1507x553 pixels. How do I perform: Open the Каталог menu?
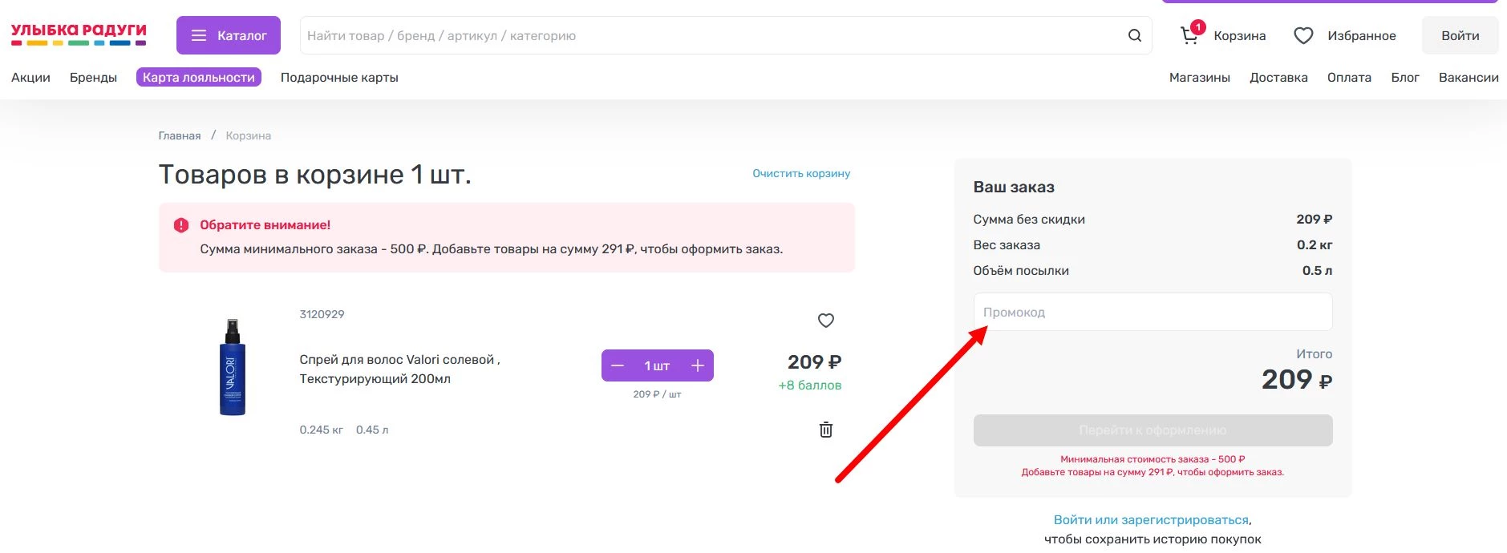pos(229,35)
